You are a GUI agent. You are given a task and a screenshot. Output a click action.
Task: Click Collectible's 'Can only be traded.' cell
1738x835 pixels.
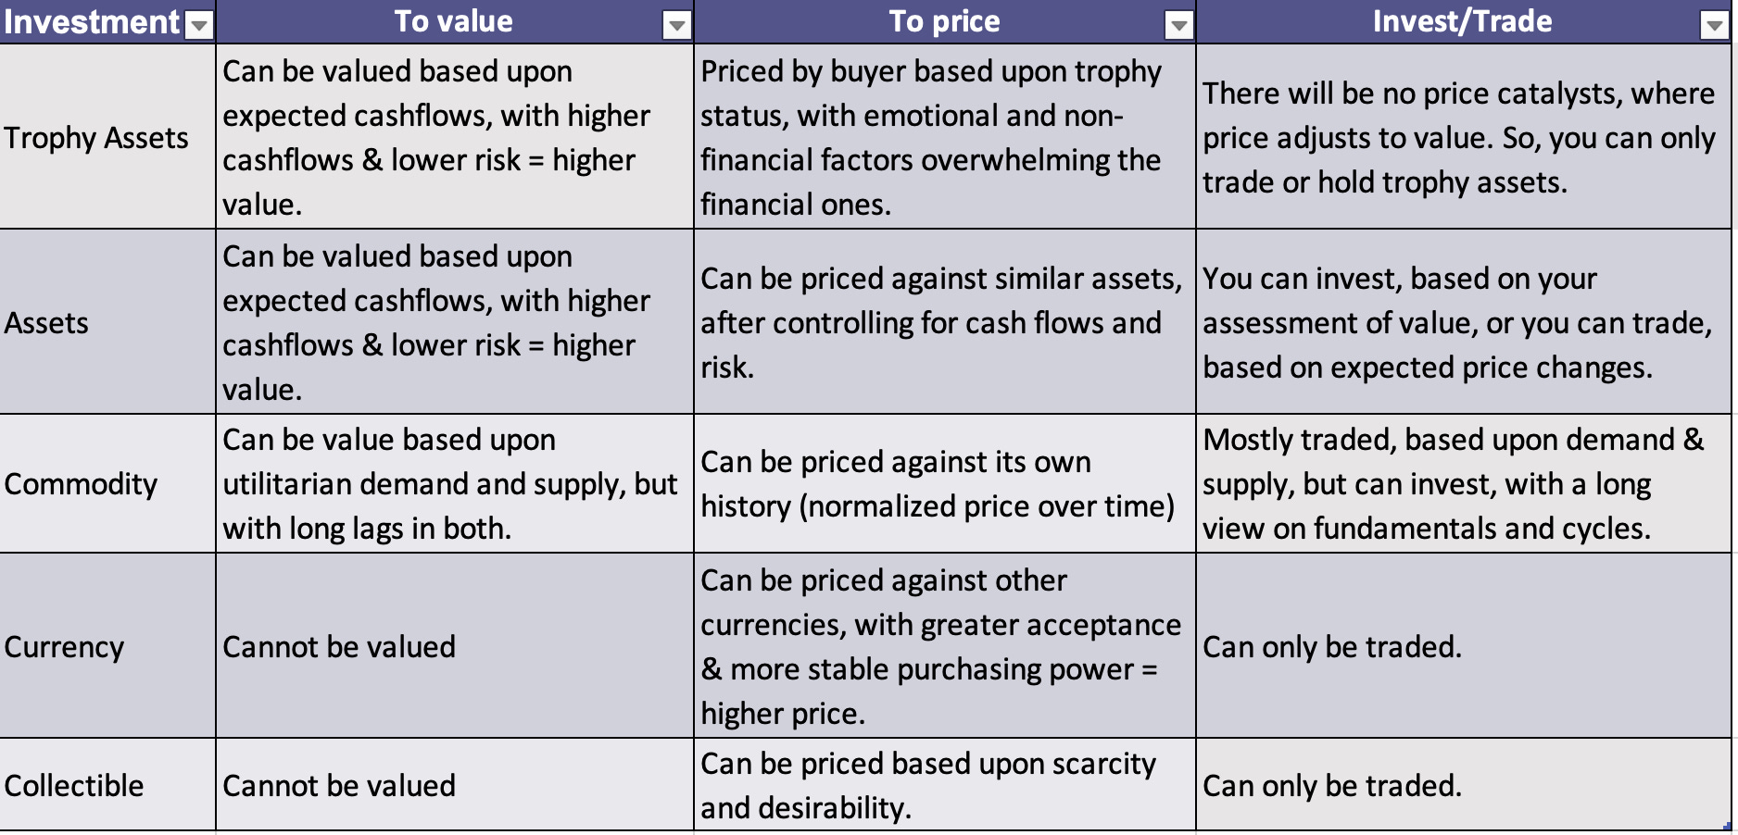click(x=1464, y=785)
